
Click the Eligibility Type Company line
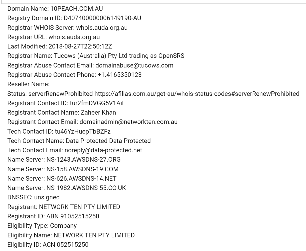(42, 226)
